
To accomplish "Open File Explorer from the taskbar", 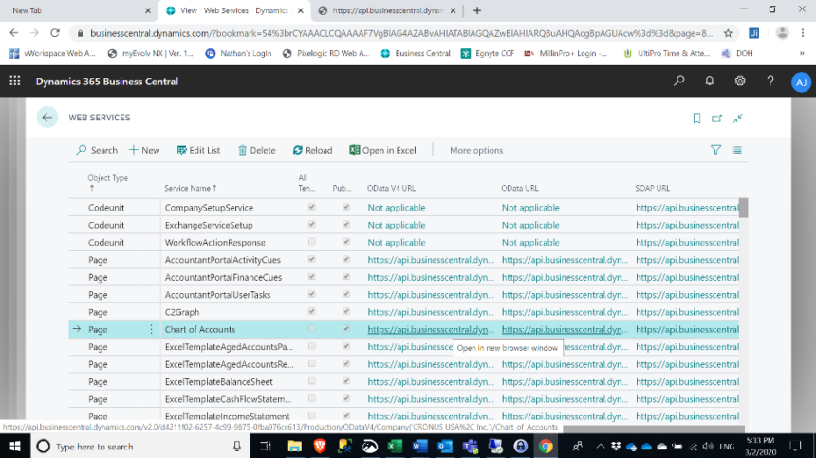I will click(x=294, y=446).
